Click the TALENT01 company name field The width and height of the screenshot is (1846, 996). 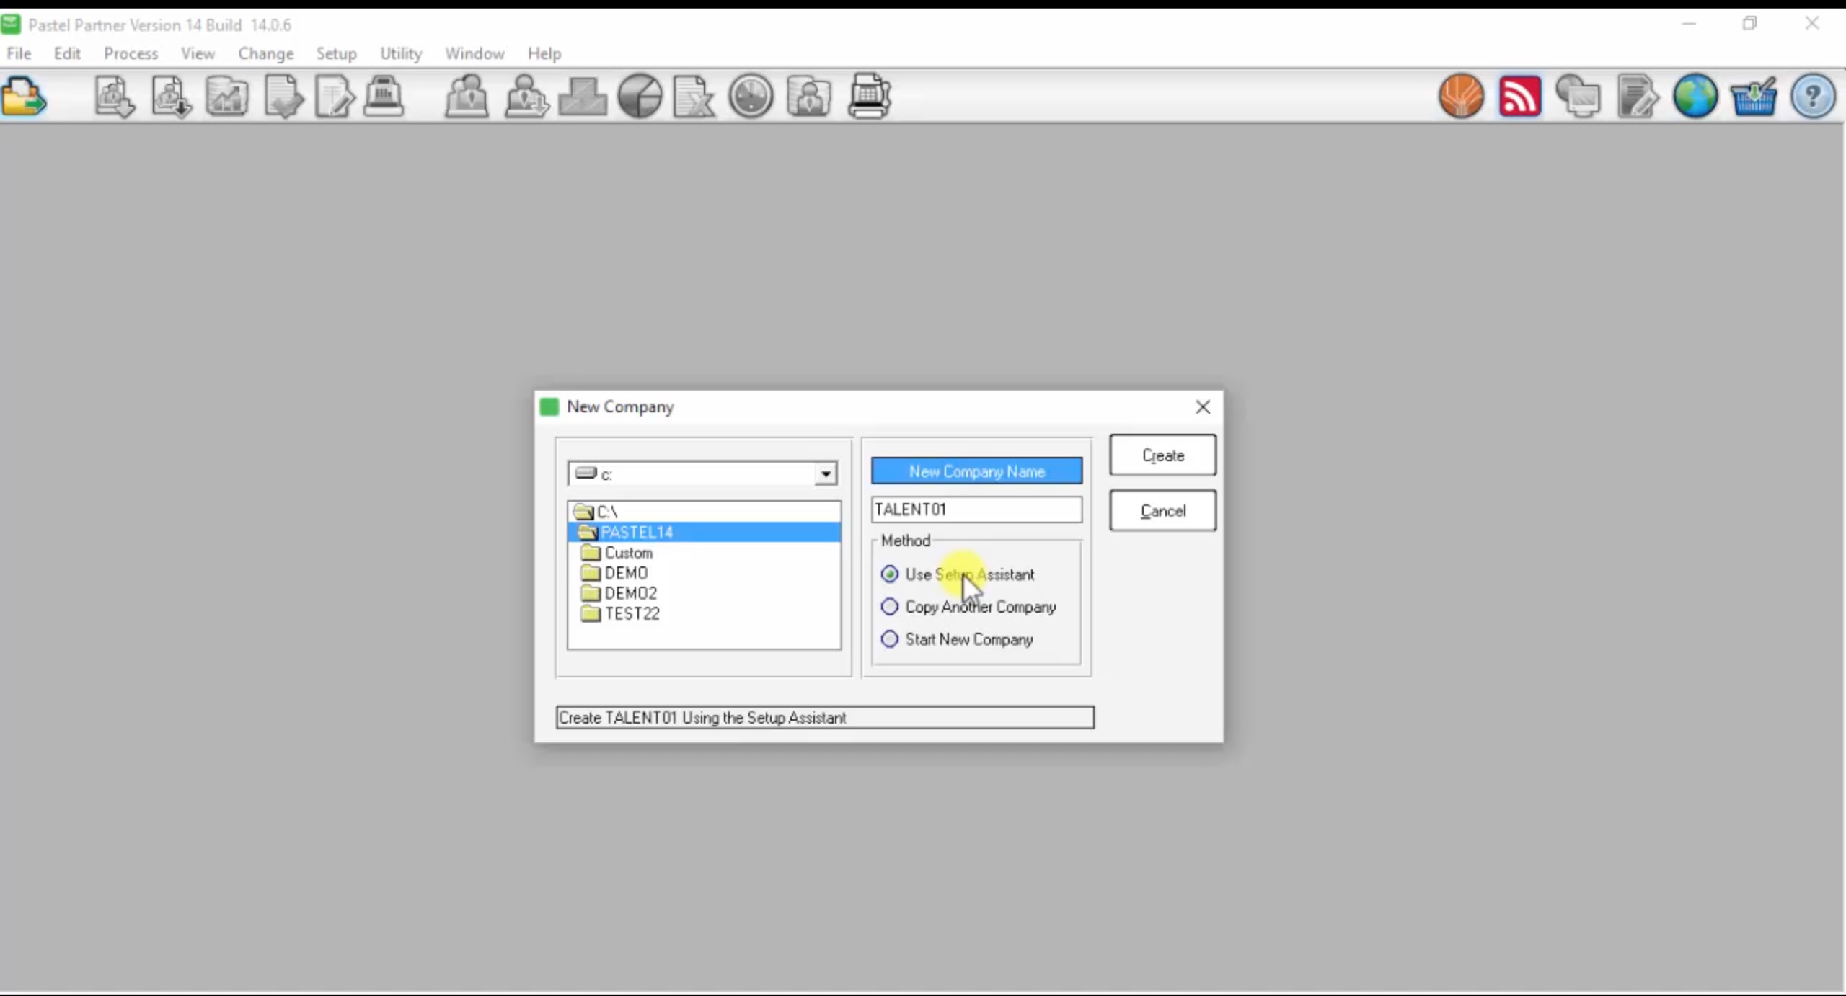pyautogui.click(x=976, y=510)
